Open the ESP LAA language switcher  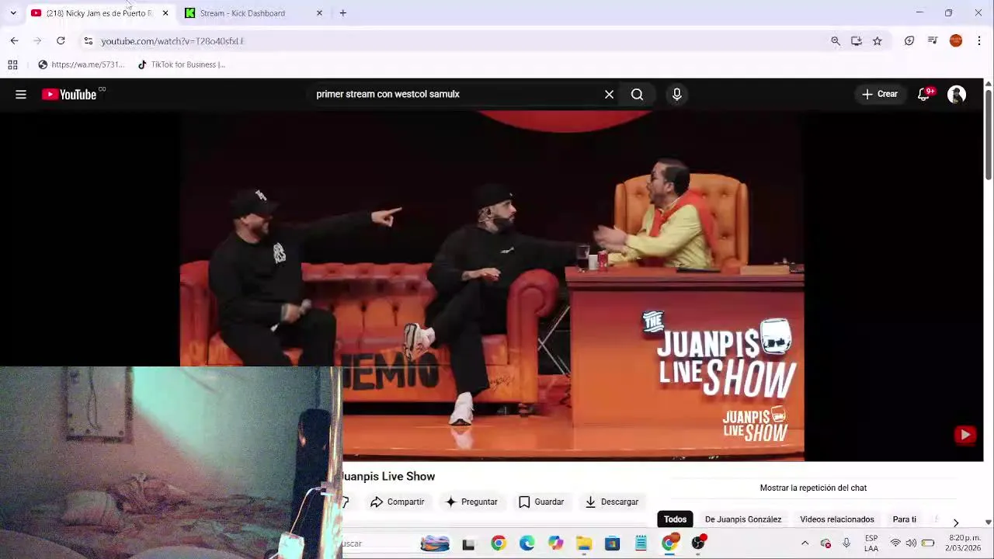[871, 543]
